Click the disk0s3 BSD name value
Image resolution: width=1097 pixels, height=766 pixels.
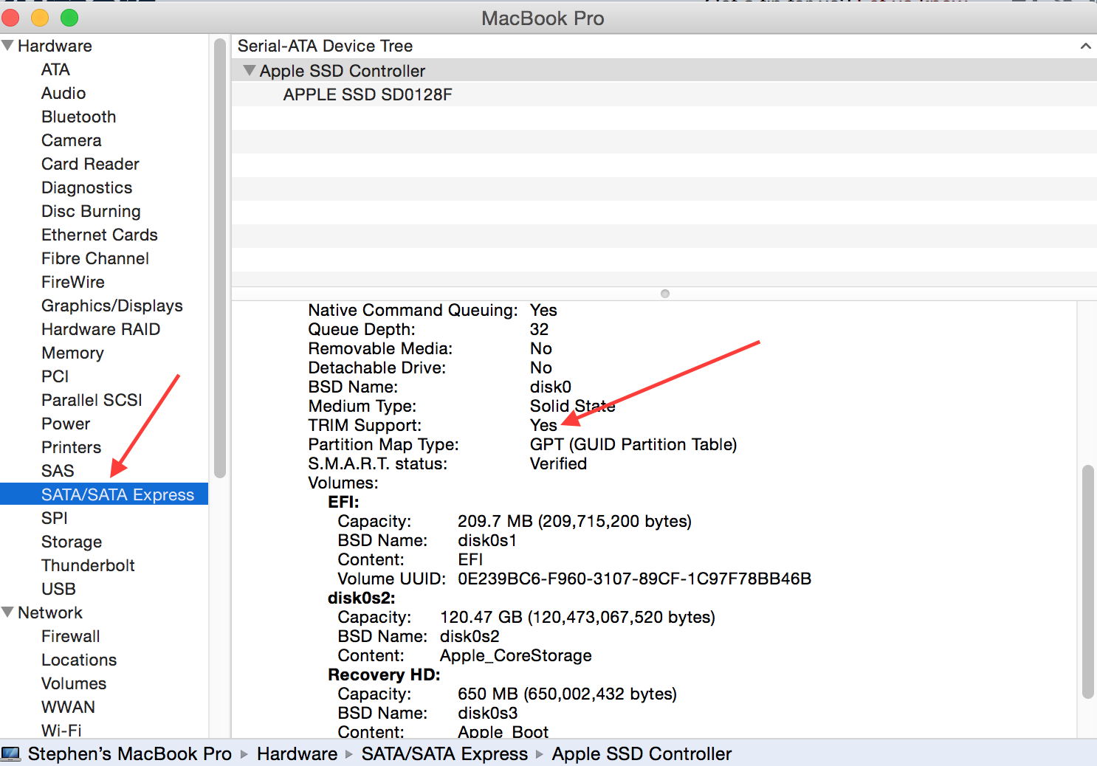click(x=487, y=713)
